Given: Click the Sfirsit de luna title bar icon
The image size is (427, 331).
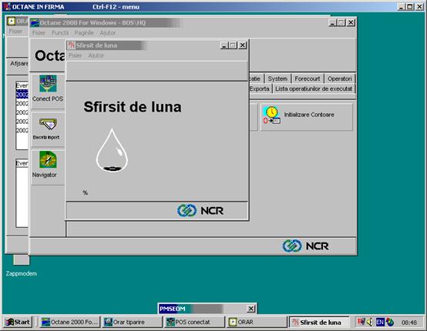Looking at the screenshot, I should click(71, 45).
